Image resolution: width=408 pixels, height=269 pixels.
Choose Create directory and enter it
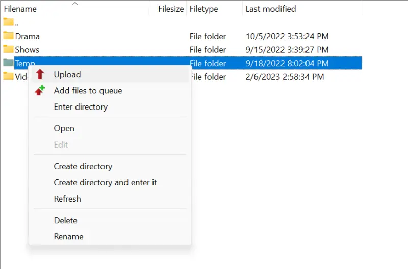(105, 182)
